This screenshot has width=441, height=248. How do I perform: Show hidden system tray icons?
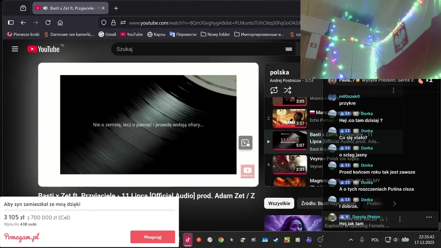tap(351, 240)
